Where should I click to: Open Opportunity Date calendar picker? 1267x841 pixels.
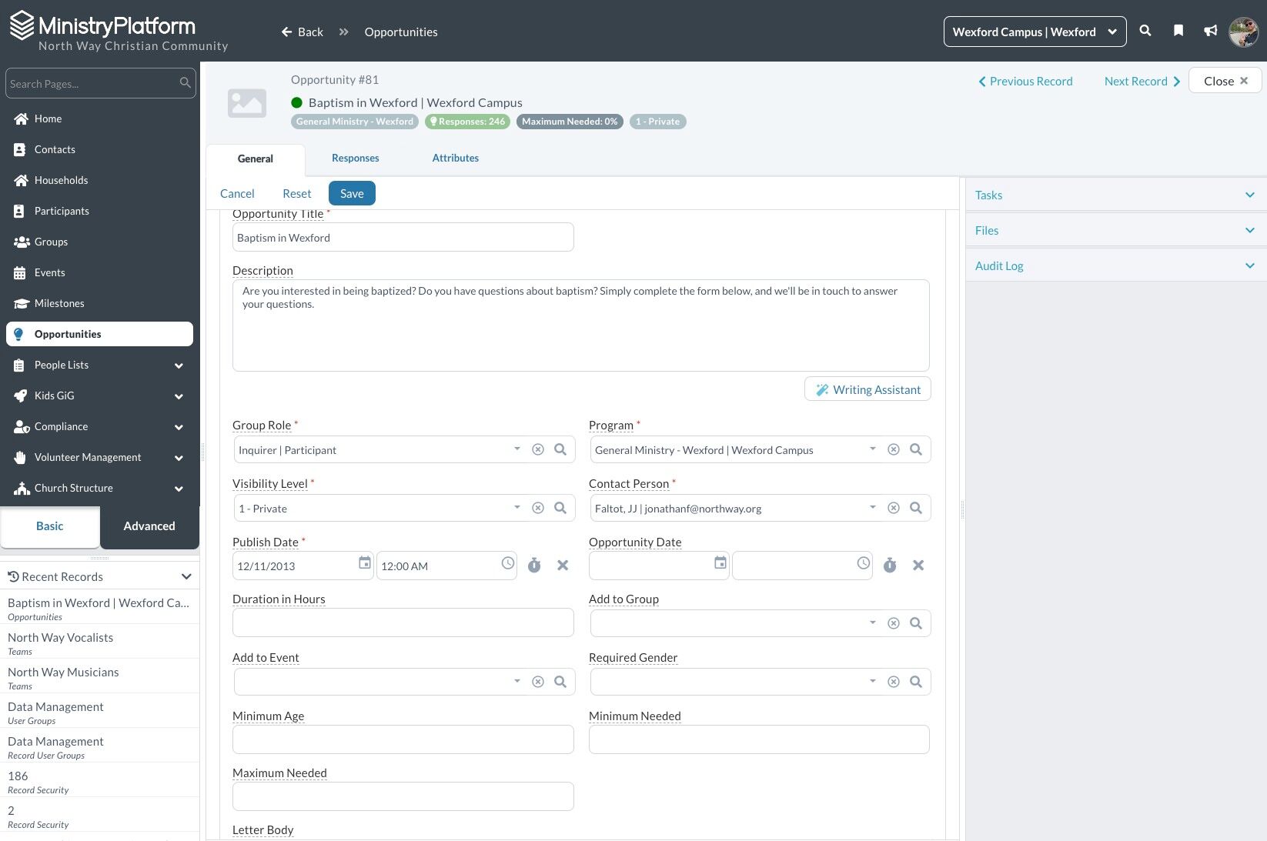click(x=720, y=563)
